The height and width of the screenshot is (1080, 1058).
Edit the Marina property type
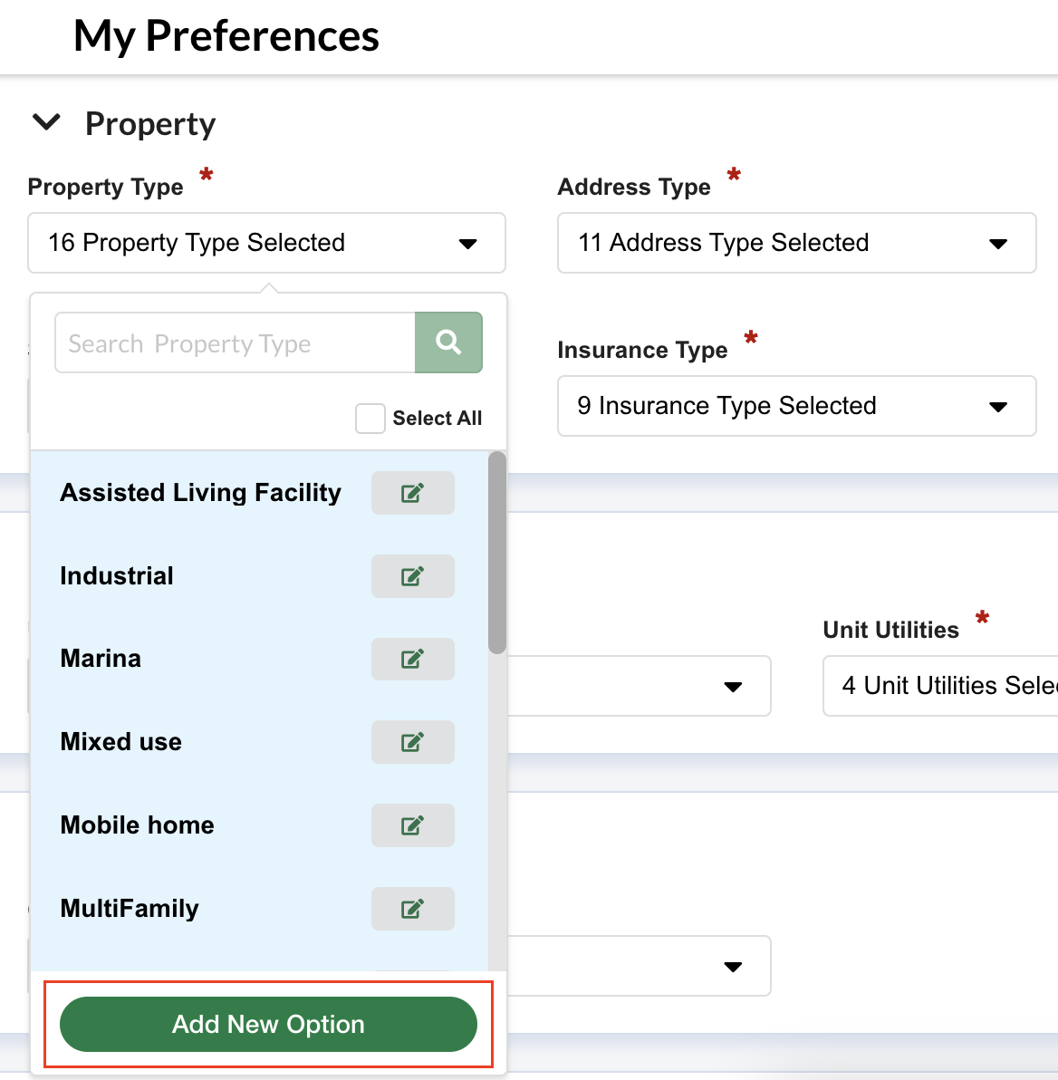click(x=412, y=660)
